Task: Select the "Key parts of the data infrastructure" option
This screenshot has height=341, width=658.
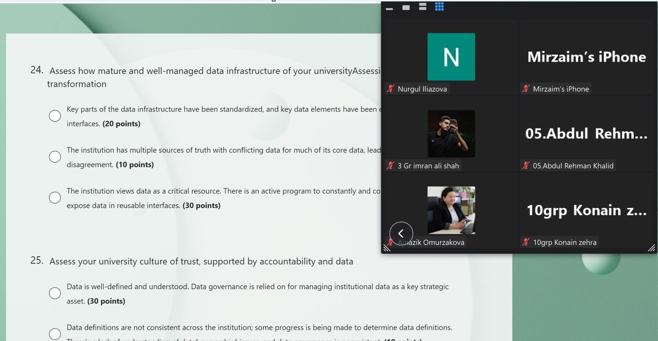Action: click(55, 116)
